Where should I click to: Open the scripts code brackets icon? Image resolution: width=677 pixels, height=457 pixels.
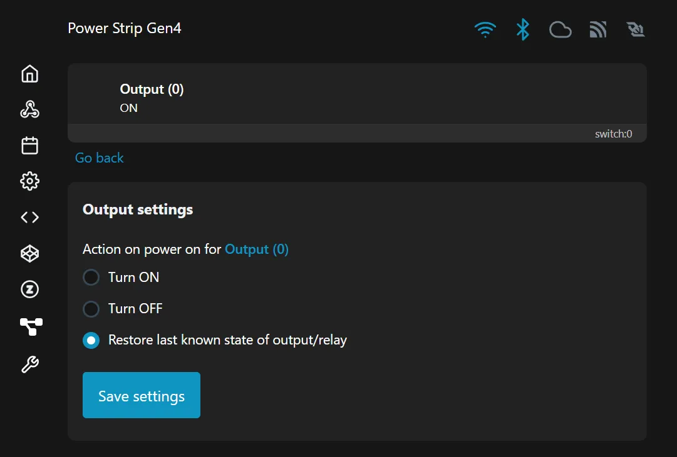pyautogui.click(x=30, y=218)
